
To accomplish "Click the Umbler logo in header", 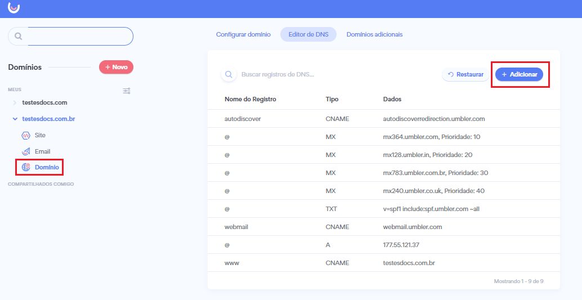I will 14,7.
